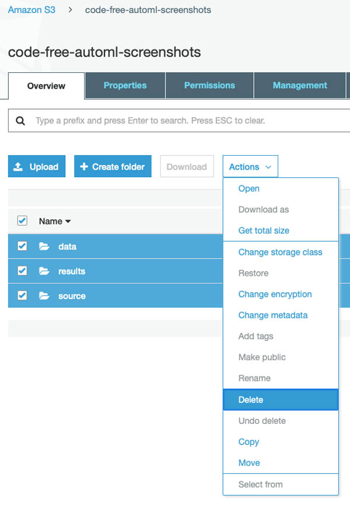
Task: Select Rename in the Actions menu
Action: tap(281, 378)
